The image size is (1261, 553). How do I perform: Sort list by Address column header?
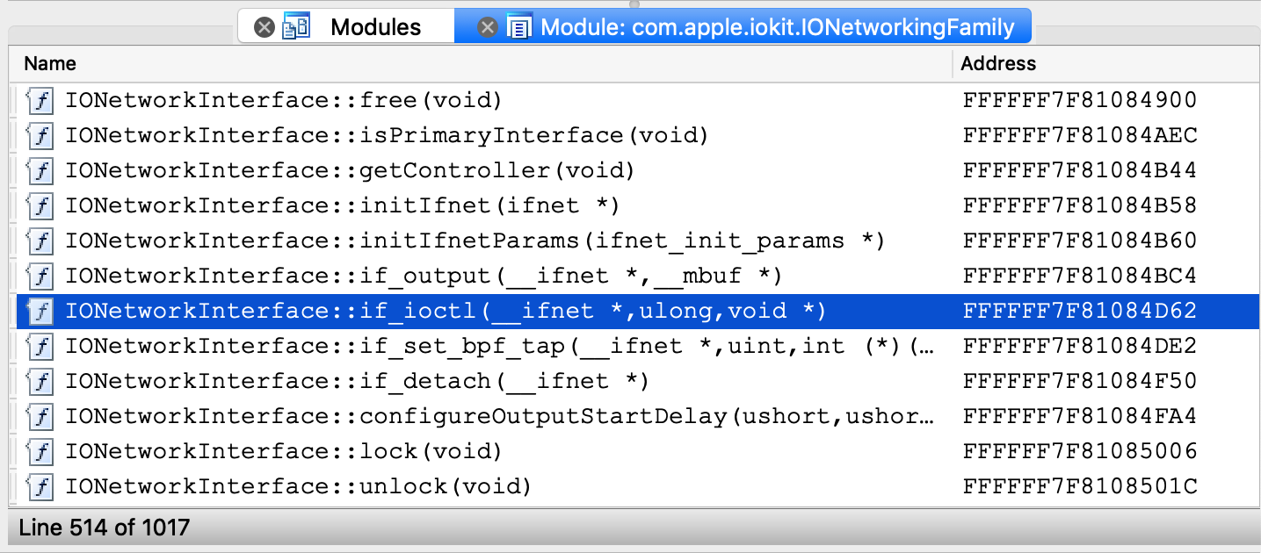pos(998,64)
